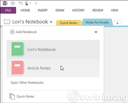The image size is (128, 103).
Task: Click the green Lori's Notebook icon
Action: tap(18, 49)
